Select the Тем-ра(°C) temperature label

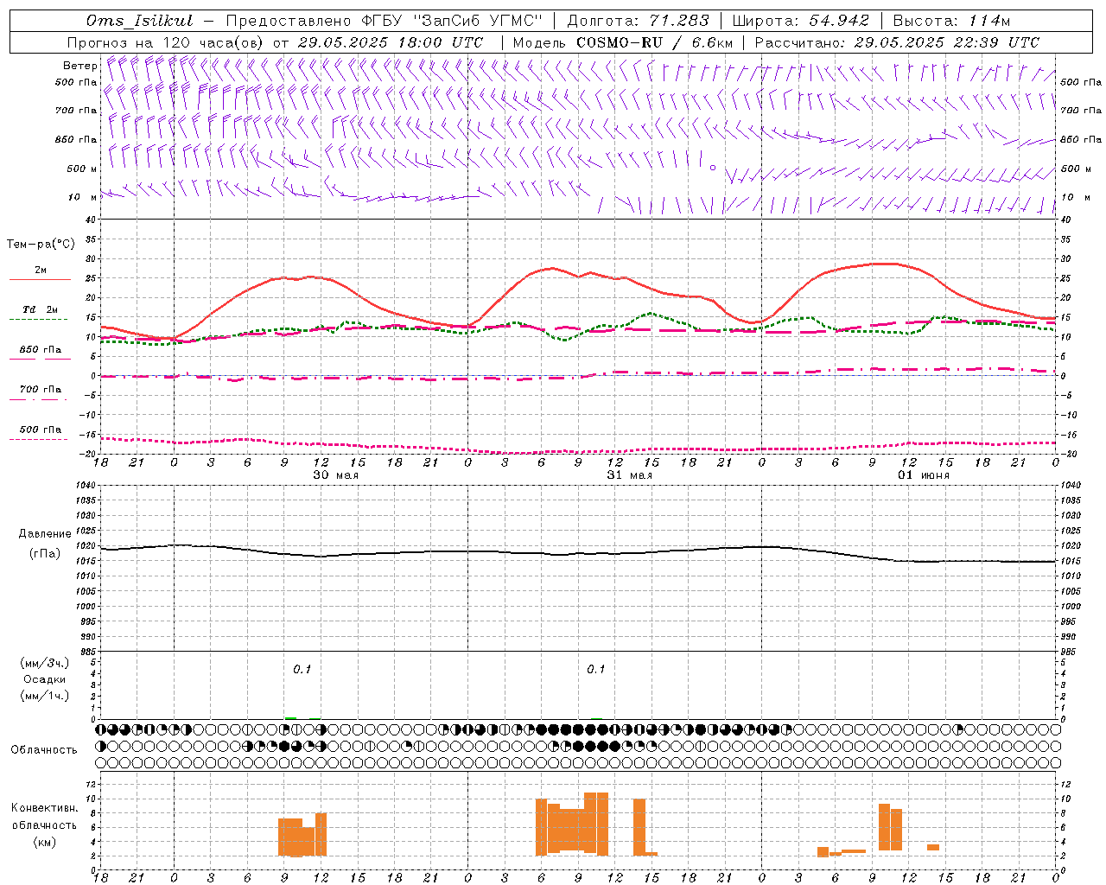coord(41,245)
